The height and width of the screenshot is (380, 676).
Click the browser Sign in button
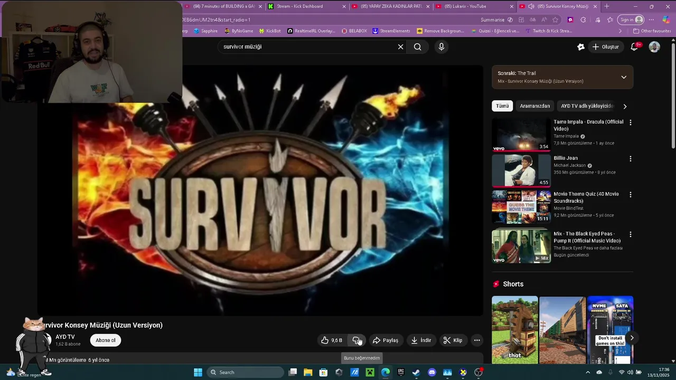631,20
